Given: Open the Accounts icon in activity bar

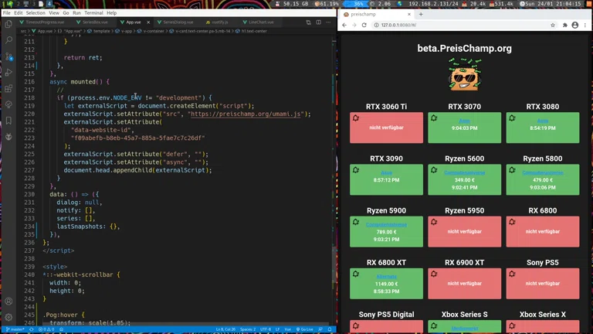Looking at the screenshot, I should 8,302.
